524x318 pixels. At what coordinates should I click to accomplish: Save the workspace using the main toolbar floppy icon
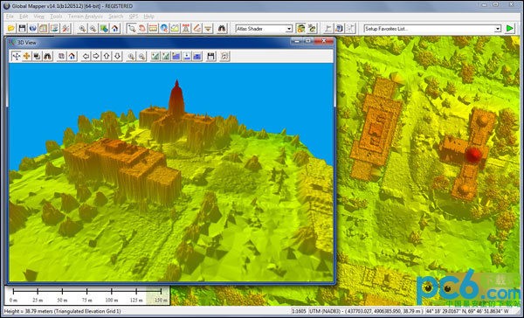pyautogui.click(x=22, y=29)
